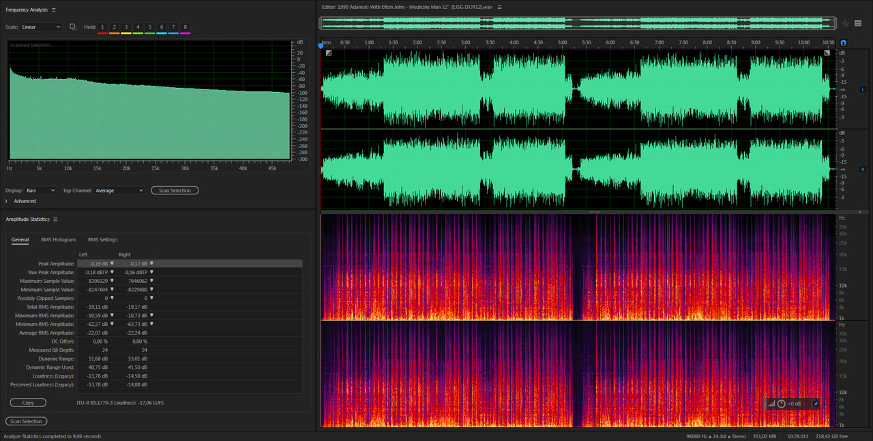
Task: Open the list view icon at top right
Action: 859,24
